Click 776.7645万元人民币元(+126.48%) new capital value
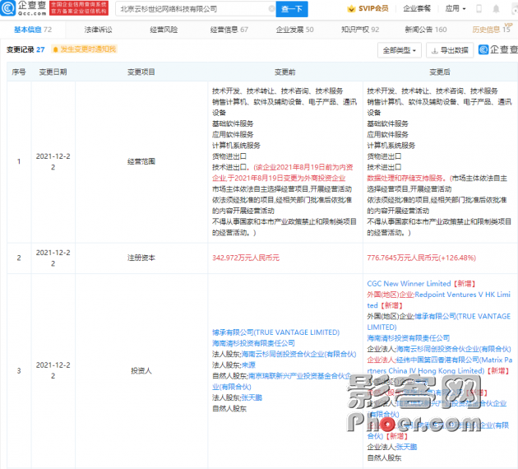518x469 pixels. pyautogui.click(x=422, y=258)
